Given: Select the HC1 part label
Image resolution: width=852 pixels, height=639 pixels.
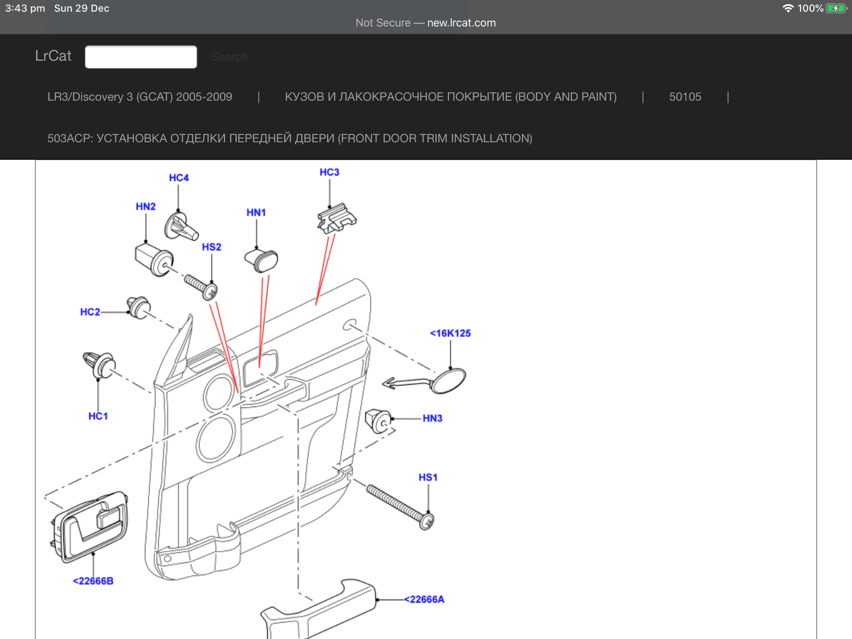Looking at the screenshot, I should [98, 416].
